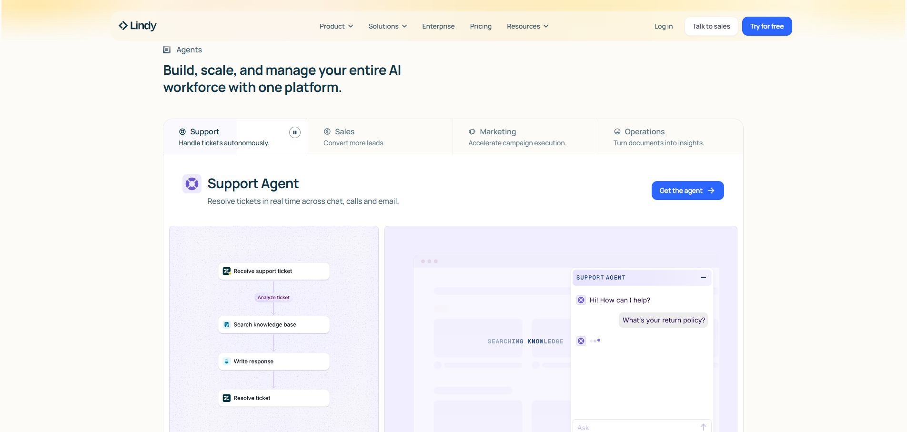This screenshot has height=432, width=907.
Task: Collapse the Support Agent chat panel
Action: [x=704, y=278]
